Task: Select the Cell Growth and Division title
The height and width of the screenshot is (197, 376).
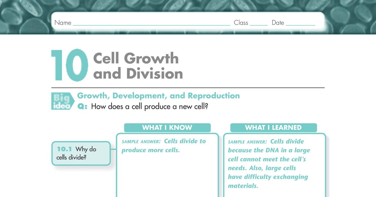Action: [137, 66]
